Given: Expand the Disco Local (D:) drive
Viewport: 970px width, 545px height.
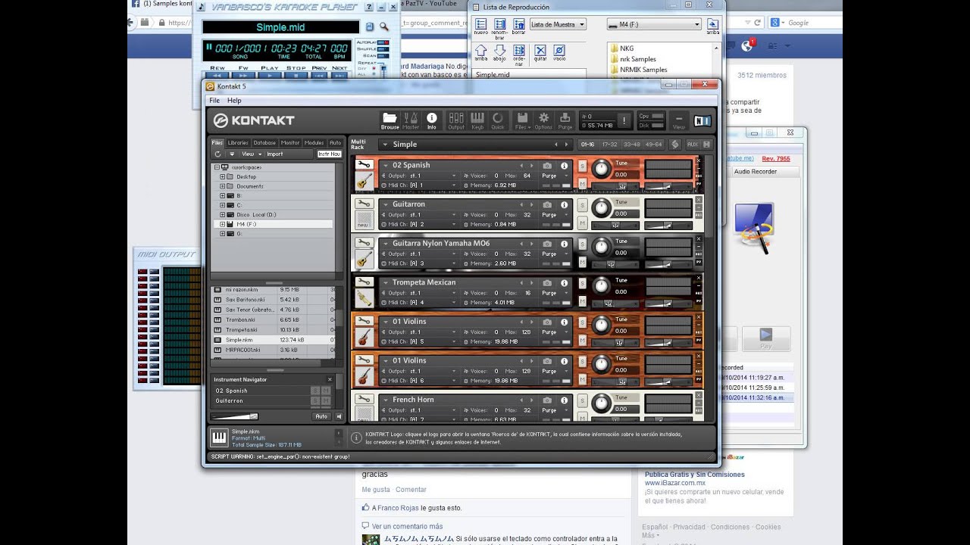Looking at the screenshot, I should [223, 214].
